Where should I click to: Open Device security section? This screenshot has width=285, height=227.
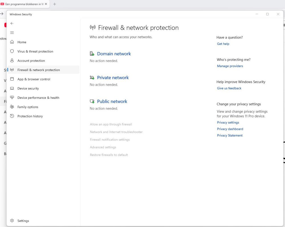[x=44, y=89]
